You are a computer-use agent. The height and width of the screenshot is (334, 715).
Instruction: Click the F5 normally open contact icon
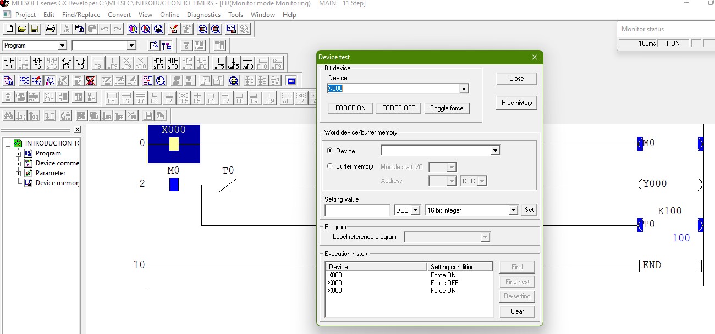click(x=8, y=63)
